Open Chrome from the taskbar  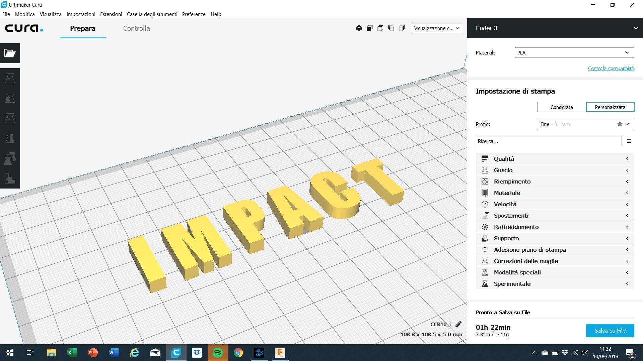pos(238,353)
